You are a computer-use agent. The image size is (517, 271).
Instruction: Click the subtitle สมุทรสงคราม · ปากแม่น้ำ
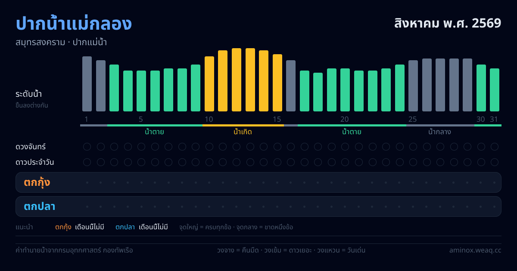click(61, 43)
